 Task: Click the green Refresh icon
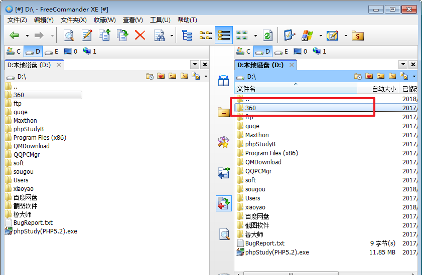tap(268, 35)
